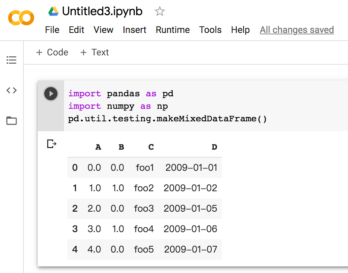Open the table of contents sidebar

[x=12, y=60]
